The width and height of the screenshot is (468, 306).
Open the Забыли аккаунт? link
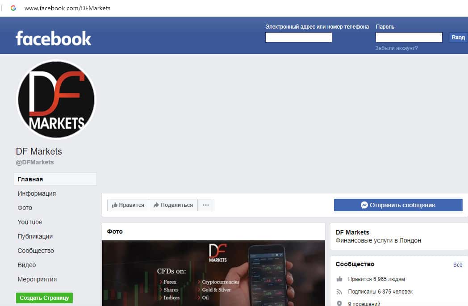pyautogui.click(x=397, y=48)
